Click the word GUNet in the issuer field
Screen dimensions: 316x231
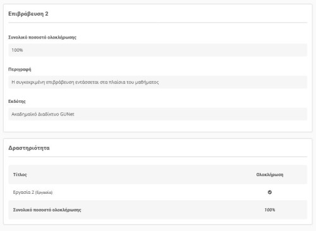tap(67, 114)
